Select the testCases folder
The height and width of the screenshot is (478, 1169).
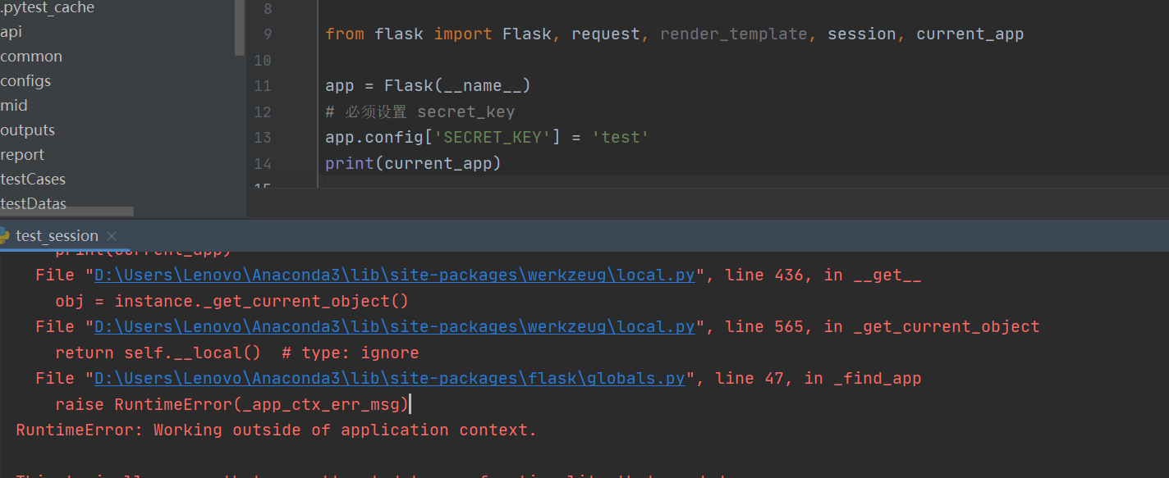point(33,180)
